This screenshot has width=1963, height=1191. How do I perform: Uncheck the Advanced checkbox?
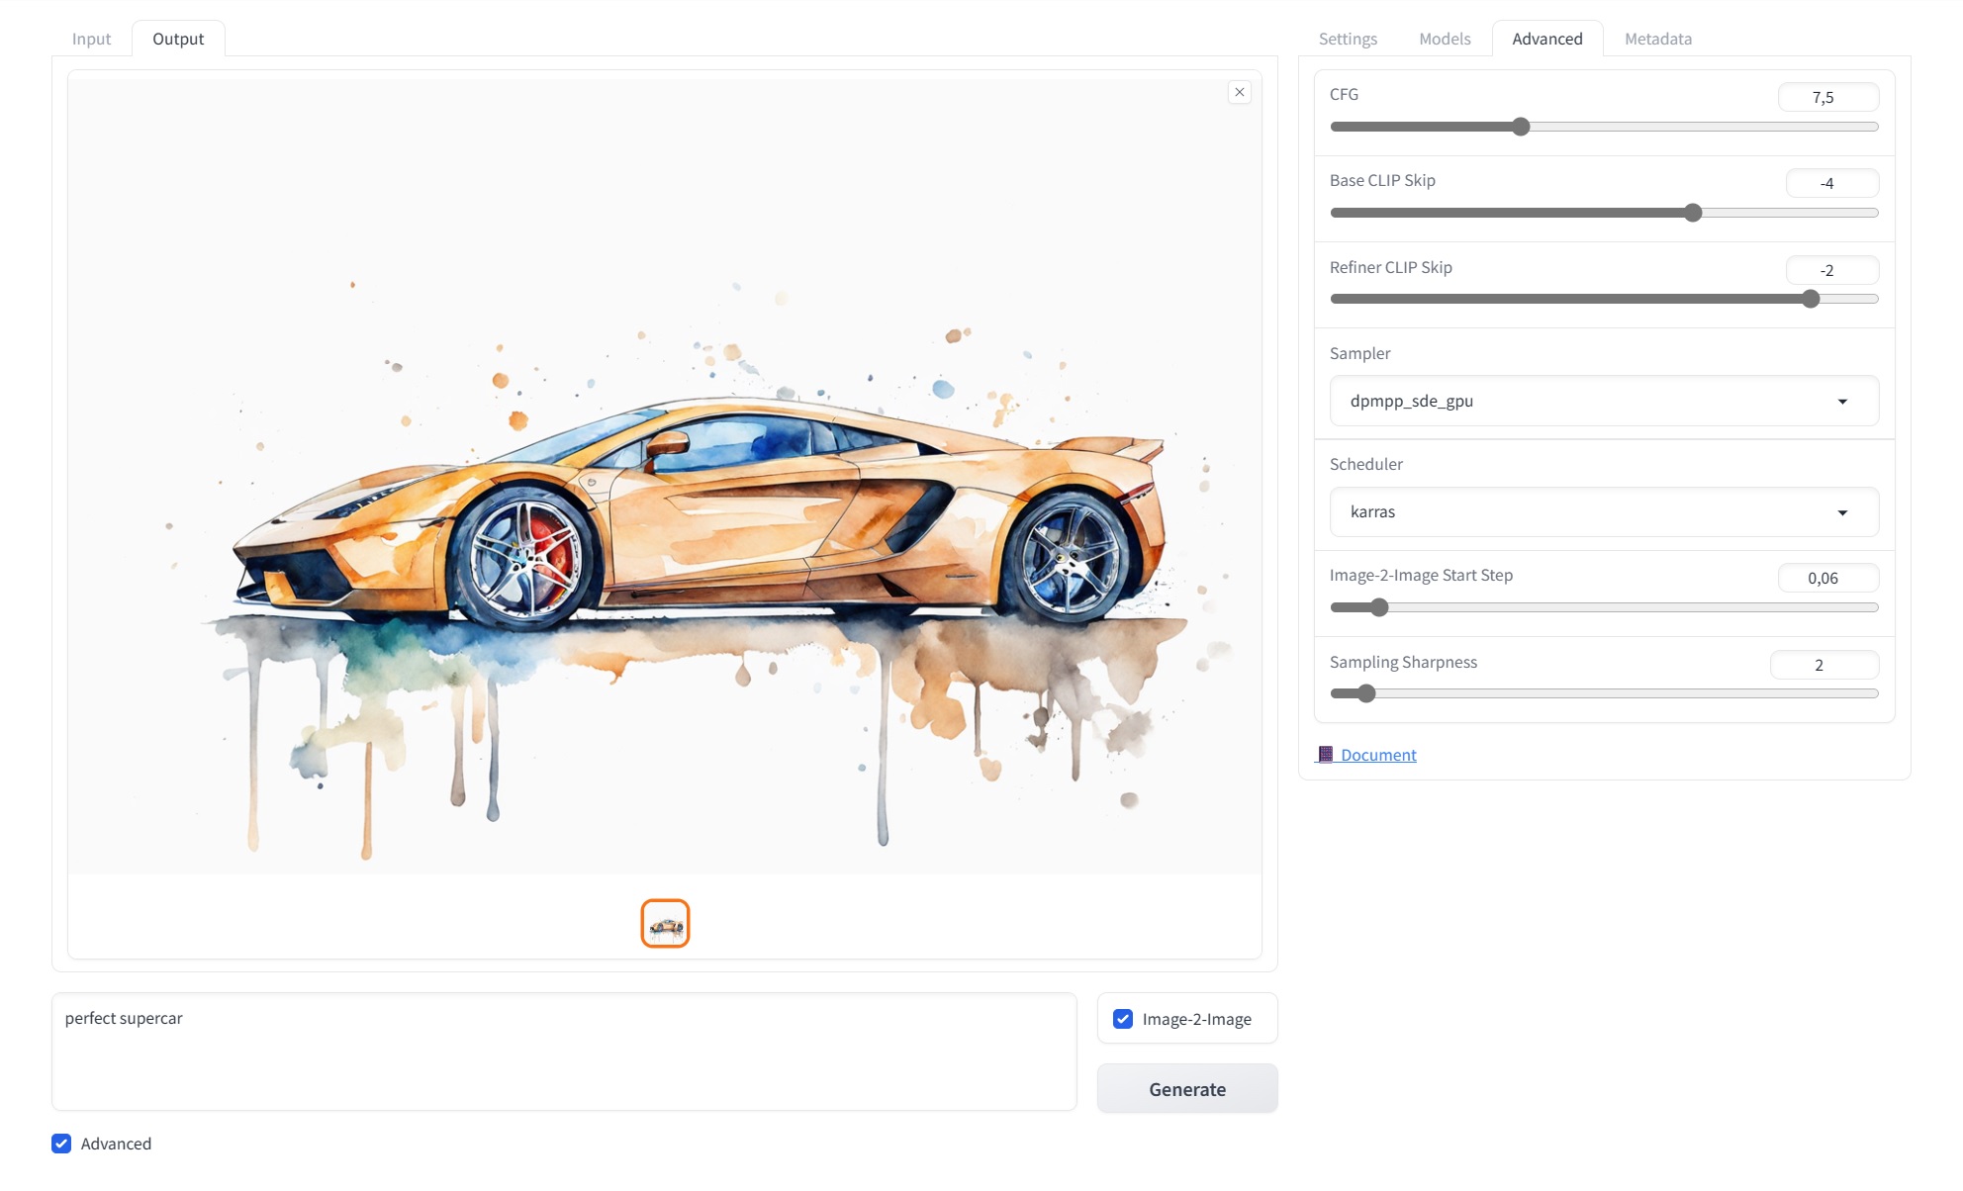click(61, 1144)
